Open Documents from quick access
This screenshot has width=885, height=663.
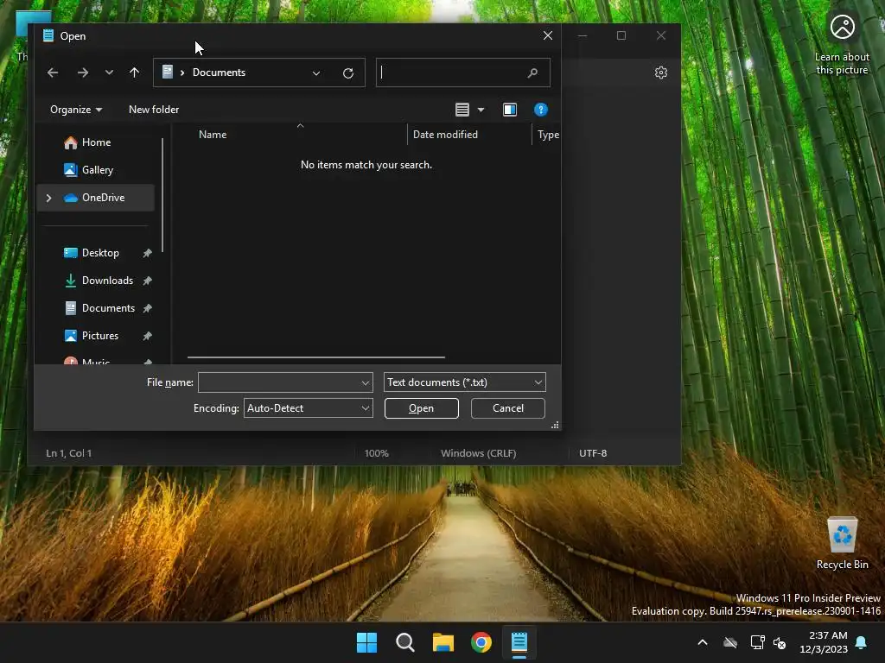click(x=108, y=308)
